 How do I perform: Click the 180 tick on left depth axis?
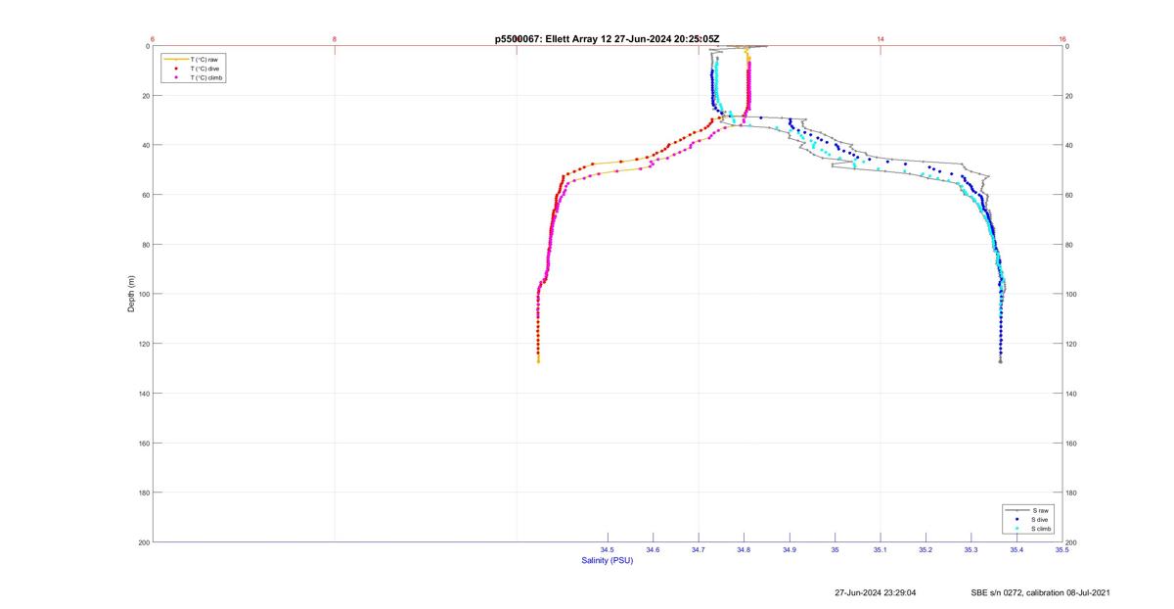tap(144, 492)
